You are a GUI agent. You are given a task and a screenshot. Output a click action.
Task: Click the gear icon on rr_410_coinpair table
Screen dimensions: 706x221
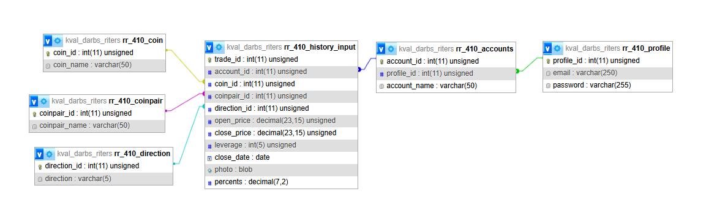coord(43,101)
